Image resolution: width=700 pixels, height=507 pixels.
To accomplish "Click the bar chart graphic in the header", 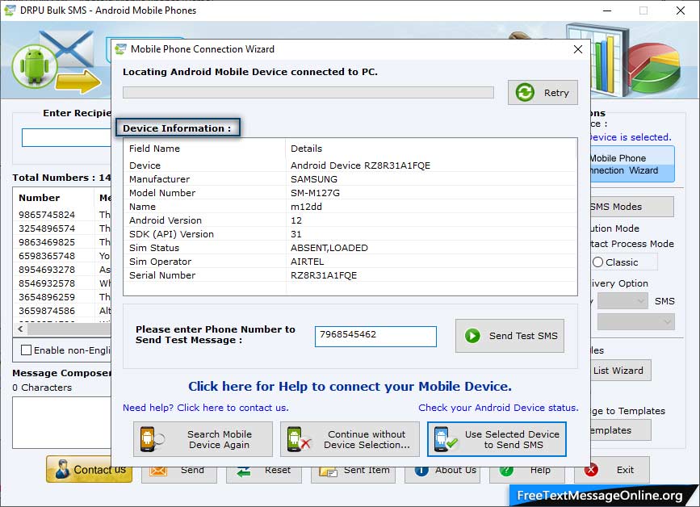I will point(597,59).
